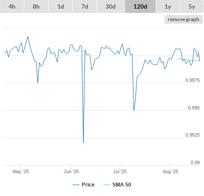Click the July dip near 0.995
This screenshot has height=196, width=204.
point(134,110)
